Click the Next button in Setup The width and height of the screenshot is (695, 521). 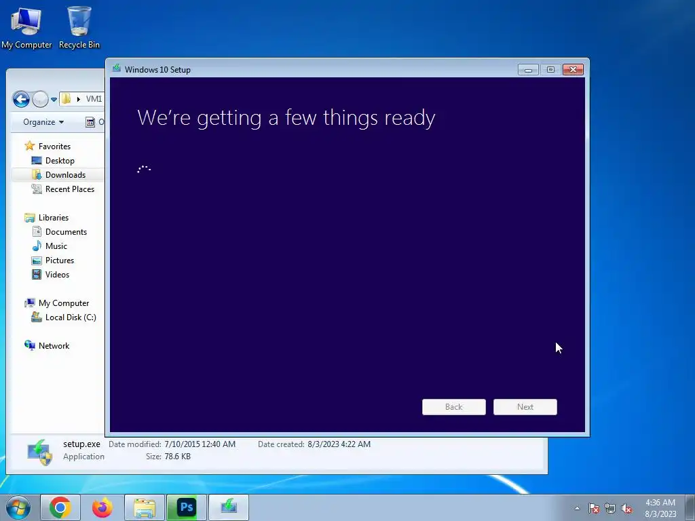(x=525, y=407)
